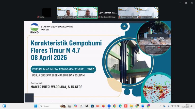Screen dimensions: 195x109
Task: Open Task View from the taskbar
Action: coord(70,106)
